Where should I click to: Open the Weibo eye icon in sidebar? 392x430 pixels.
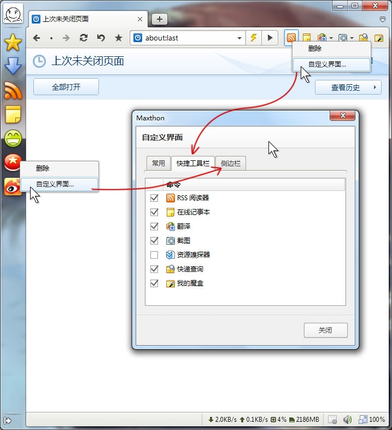click(13, 187)
